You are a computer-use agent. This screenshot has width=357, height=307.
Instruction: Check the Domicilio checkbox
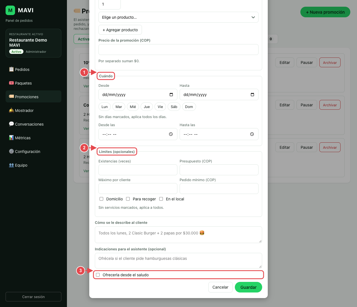pyautogui.click(x=102, y=199)
